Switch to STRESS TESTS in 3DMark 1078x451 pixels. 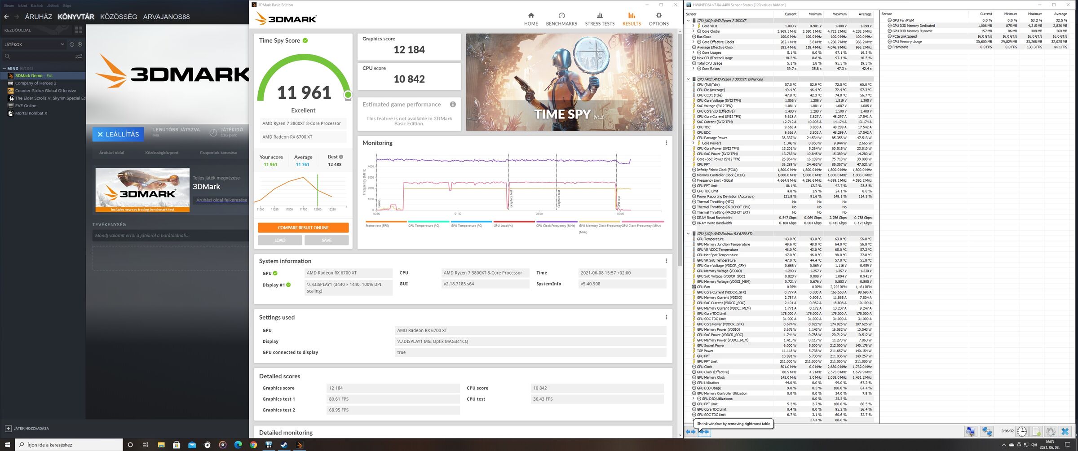coord(600,19)
